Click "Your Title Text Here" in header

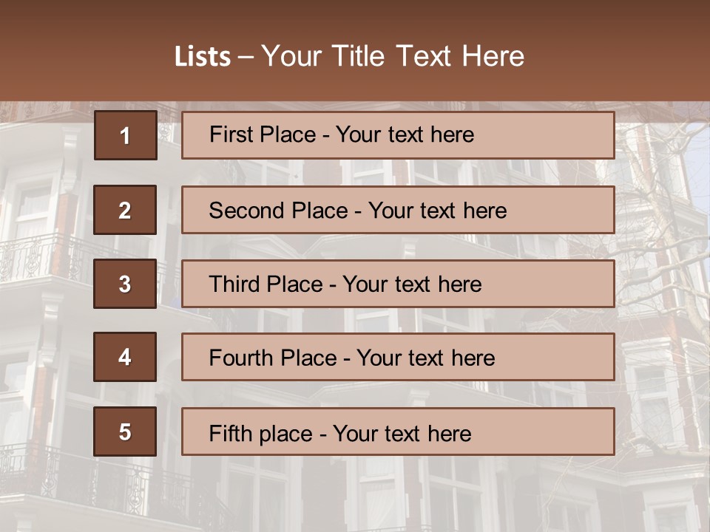tap(393, 56)
